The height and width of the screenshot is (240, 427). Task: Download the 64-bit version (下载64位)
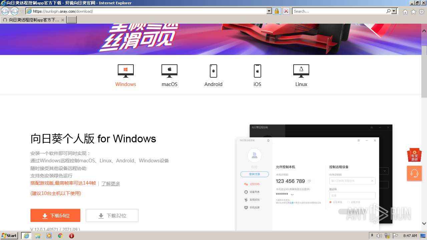pos(55,215)
